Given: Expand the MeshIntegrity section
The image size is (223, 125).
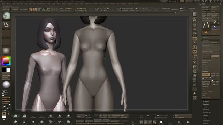Looking at the screenshot, I should [206, 98].
